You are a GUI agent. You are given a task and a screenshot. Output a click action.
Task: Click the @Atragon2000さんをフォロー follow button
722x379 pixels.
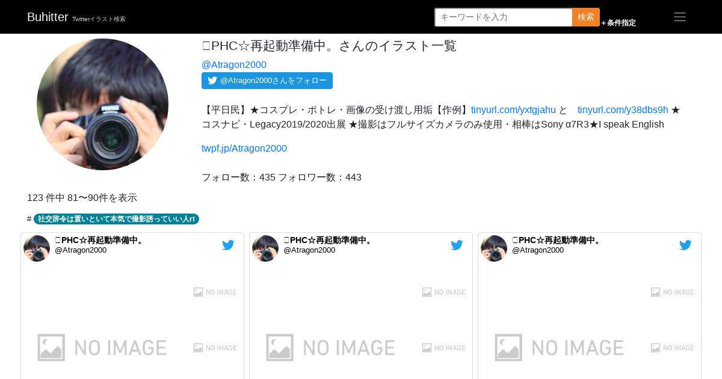point(267,81)
